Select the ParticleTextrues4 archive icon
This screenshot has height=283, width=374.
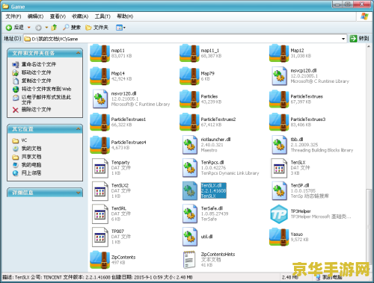pos(99,145)
